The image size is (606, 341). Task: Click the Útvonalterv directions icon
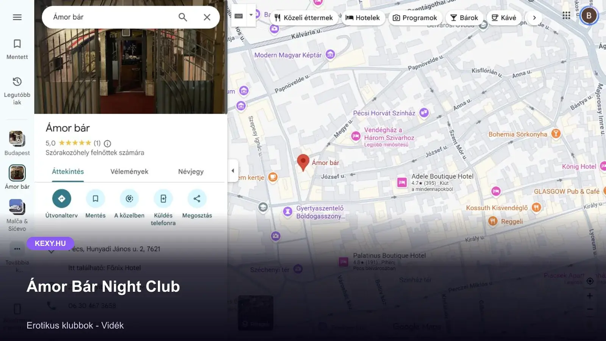(62, 199)
